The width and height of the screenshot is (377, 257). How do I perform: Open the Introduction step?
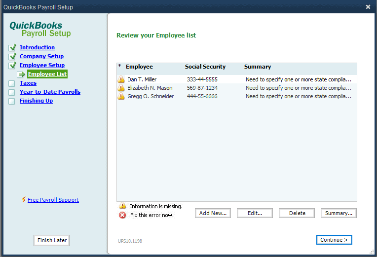[37, 47]
